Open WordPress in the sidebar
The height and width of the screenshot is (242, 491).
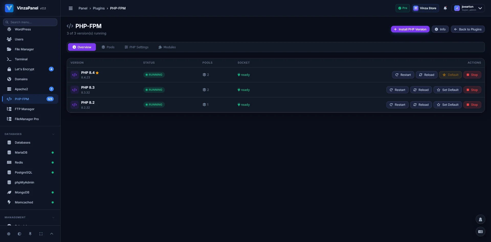30,29
